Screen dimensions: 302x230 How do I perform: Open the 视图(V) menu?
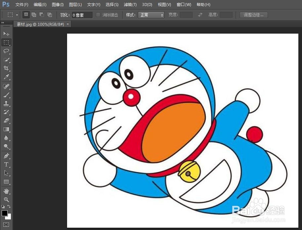[164, 4]
